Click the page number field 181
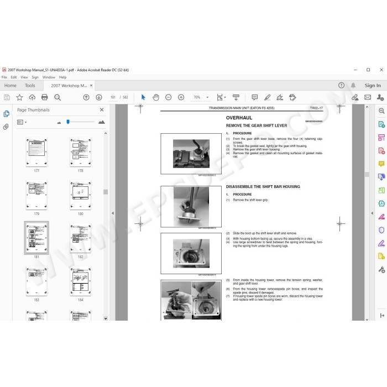This screenshot has height=387, width=387. coord(113,97)
